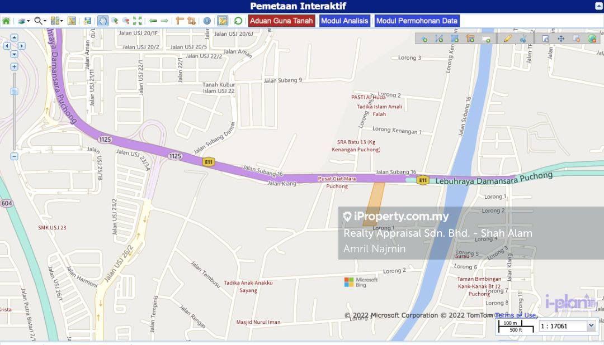
Task: Open the Modul Analisis tab
Action: [x=345, y=21]
